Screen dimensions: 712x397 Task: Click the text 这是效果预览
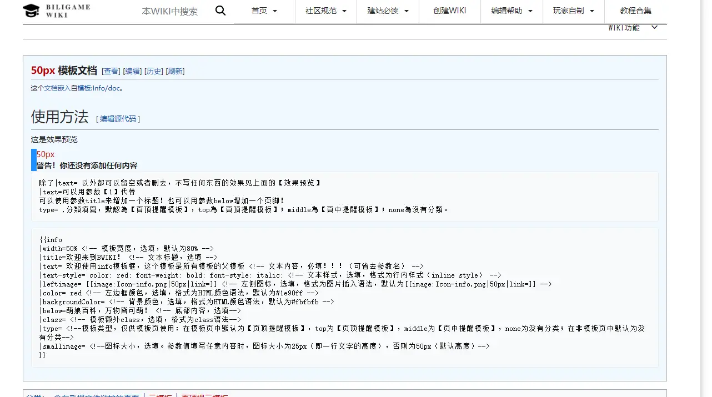(x=54, y=139)
